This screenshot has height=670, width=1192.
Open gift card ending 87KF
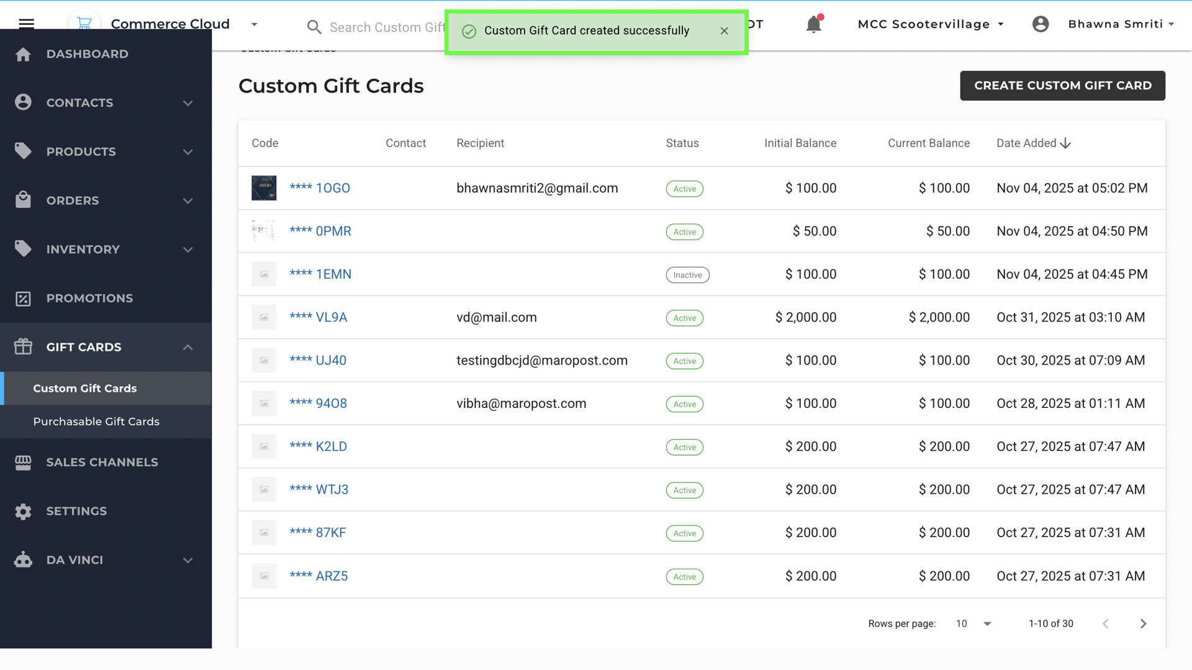(318, 533)
